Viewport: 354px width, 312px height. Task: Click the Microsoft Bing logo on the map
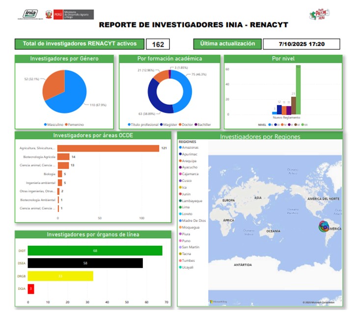point(218,301)
